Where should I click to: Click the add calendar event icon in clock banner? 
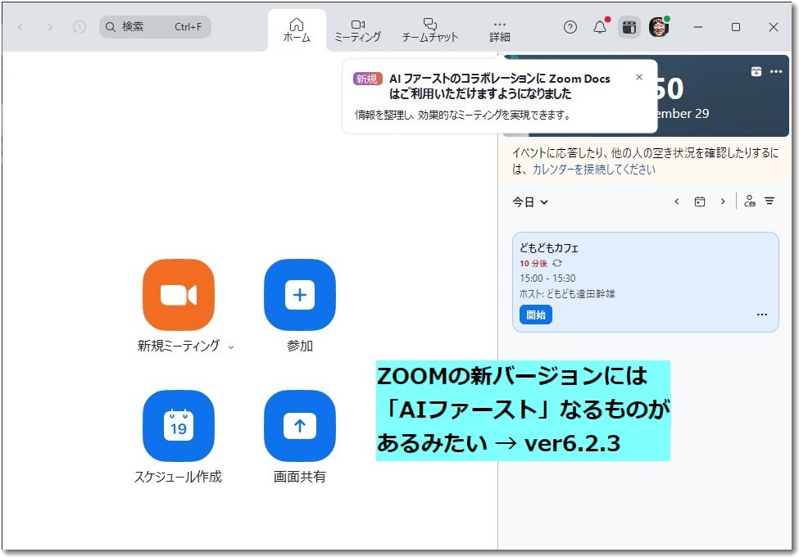tap(756, 71)
